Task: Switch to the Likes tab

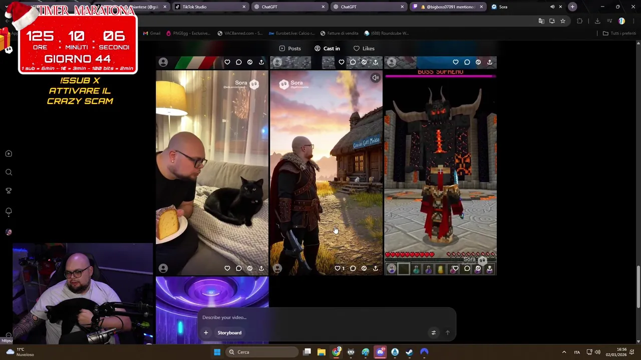Action: [x=364, y=48]
